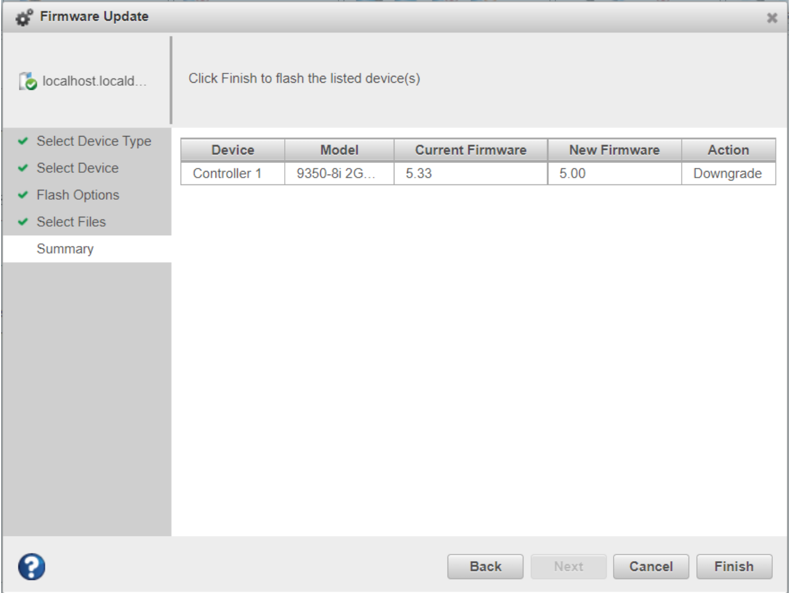This screenshot has width=790, height=593.
Task: Sort by New Firmware column header
Action: 614,150
